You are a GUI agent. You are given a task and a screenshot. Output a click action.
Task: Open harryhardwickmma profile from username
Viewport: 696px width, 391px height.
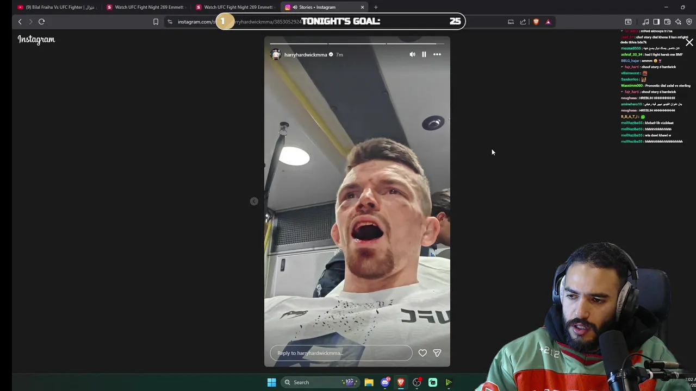306,55
